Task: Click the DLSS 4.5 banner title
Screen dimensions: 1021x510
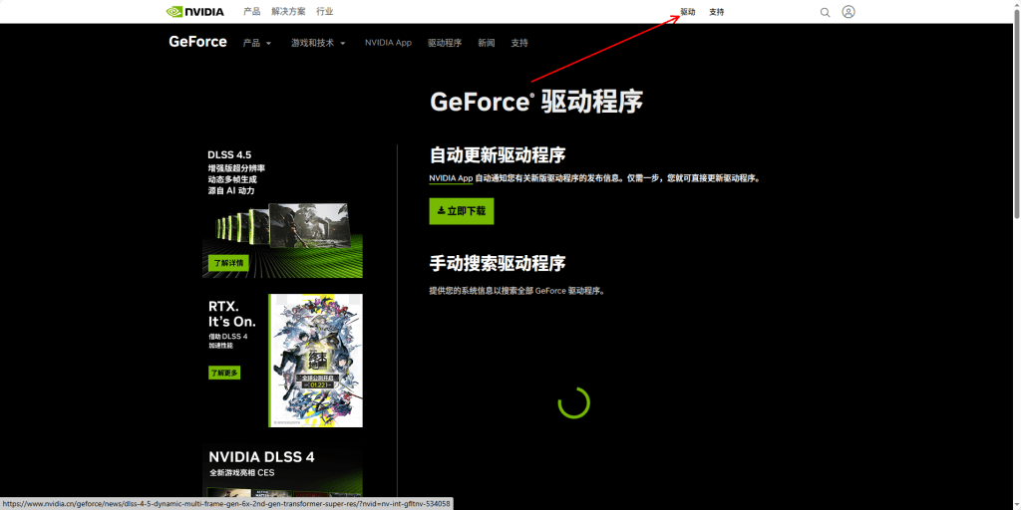Action: pos(229,154)
